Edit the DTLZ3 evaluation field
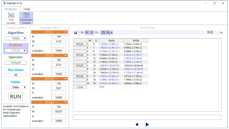The height and width of the screenshot is (129, 229). (59, 97)
